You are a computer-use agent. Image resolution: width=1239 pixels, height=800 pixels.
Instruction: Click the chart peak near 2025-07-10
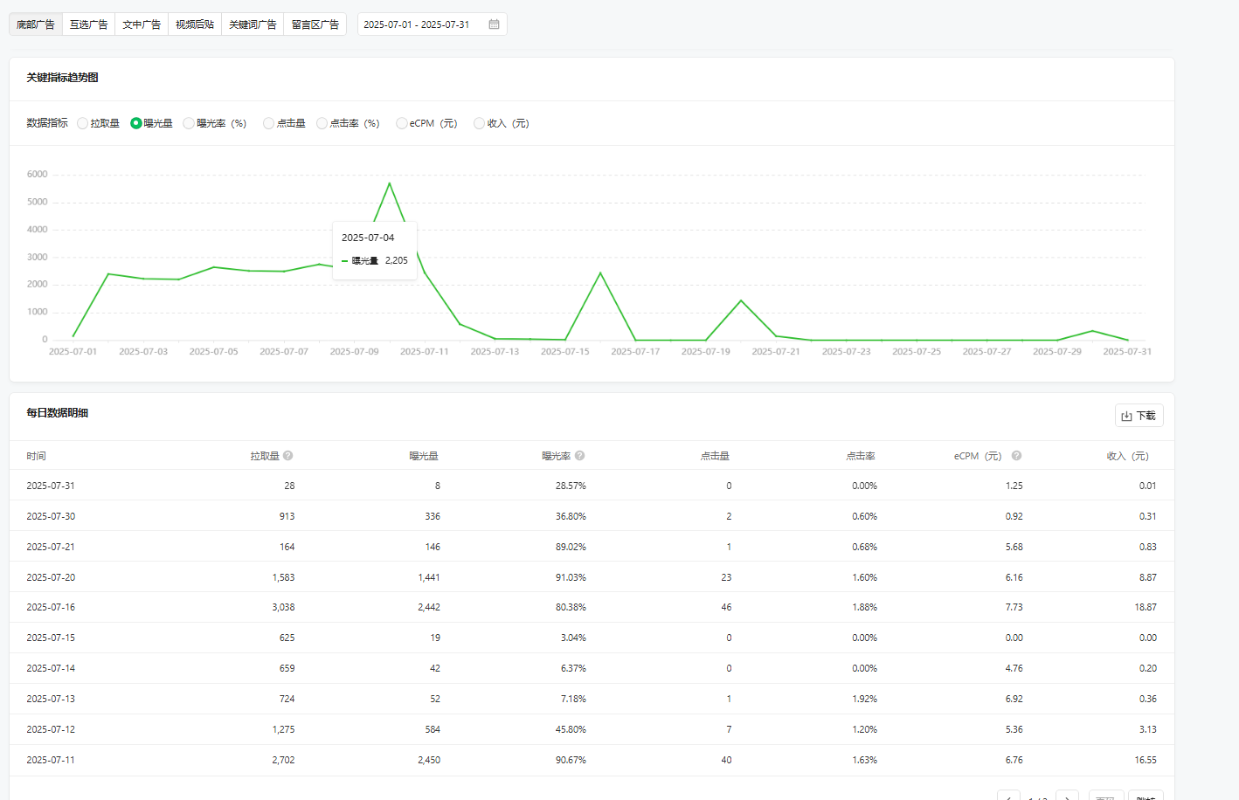coord(389,183)
